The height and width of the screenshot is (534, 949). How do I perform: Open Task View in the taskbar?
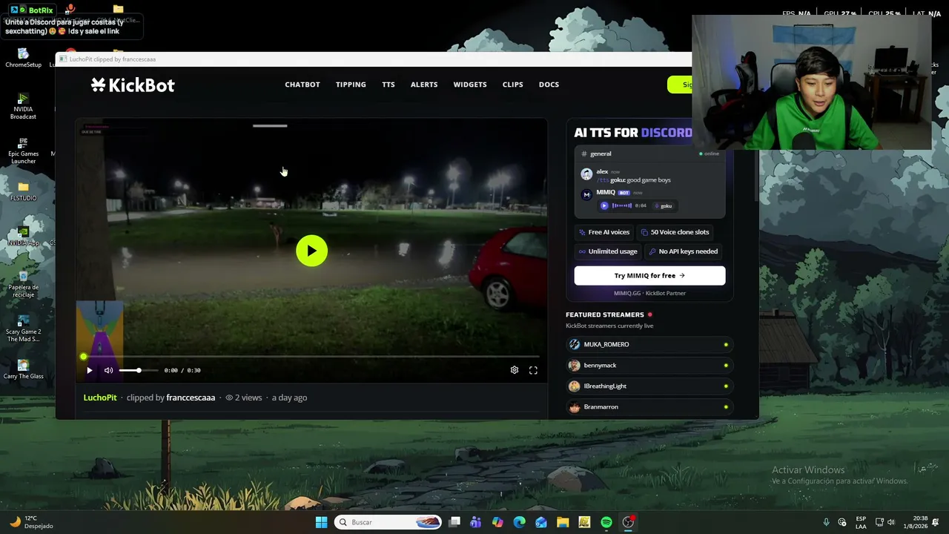(454, 522)
